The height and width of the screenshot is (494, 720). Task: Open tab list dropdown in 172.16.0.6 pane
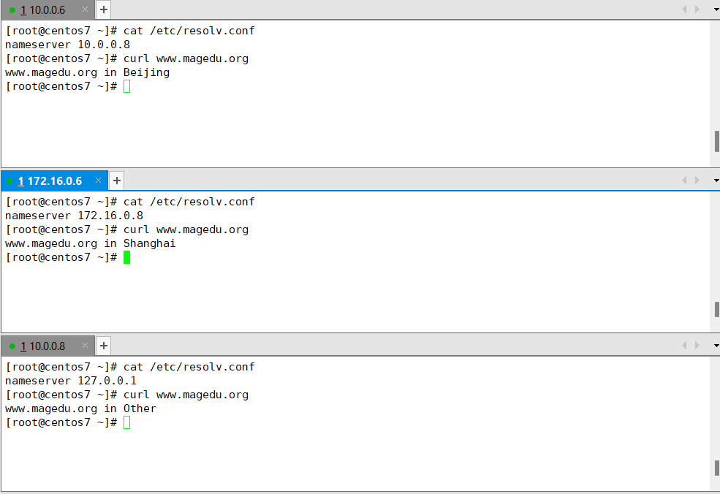point(716,181)
